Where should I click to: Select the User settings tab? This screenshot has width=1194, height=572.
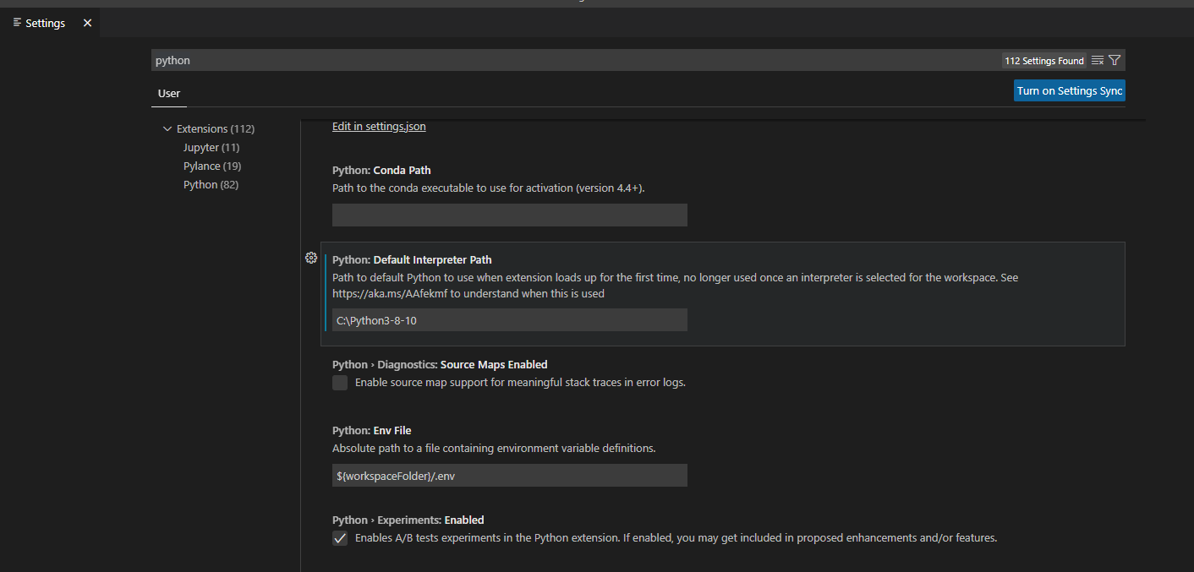169,94
